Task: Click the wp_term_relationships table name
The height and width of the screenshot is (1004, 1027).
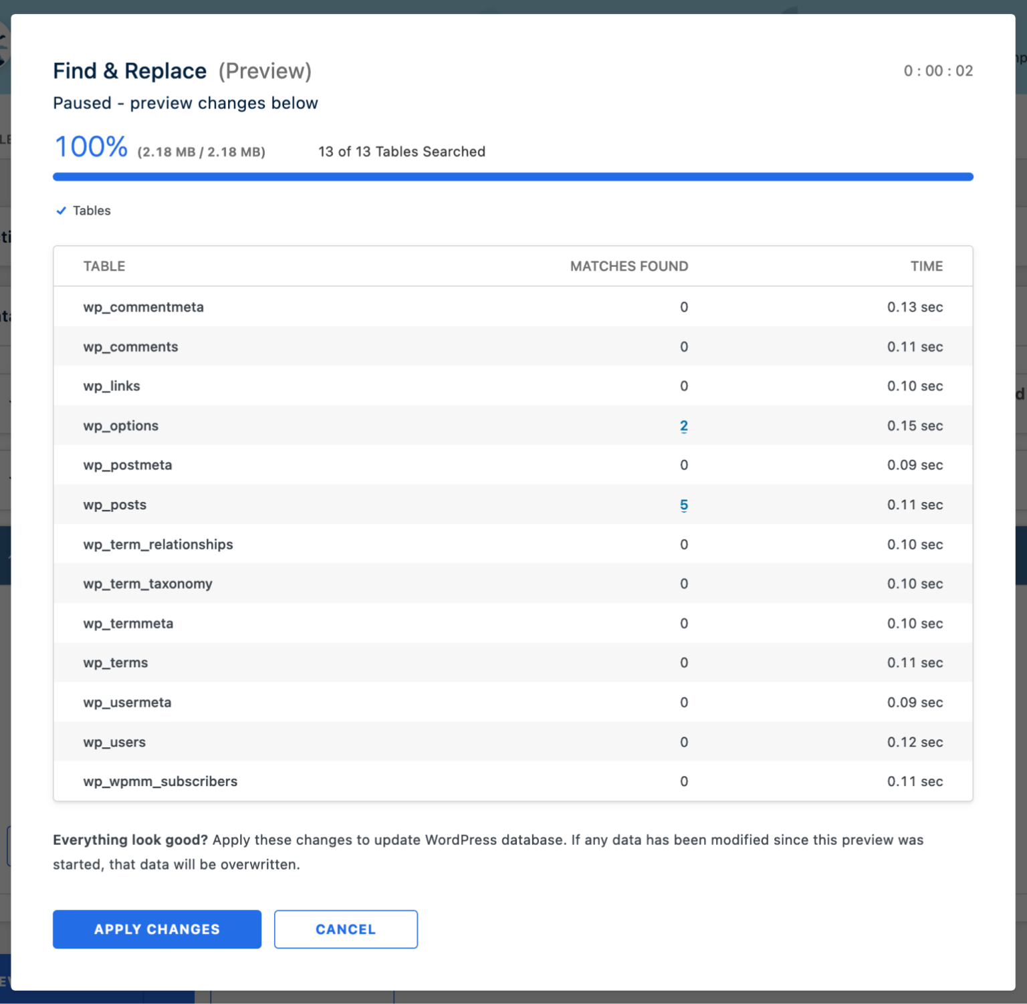Action: (x=158, y=544)
